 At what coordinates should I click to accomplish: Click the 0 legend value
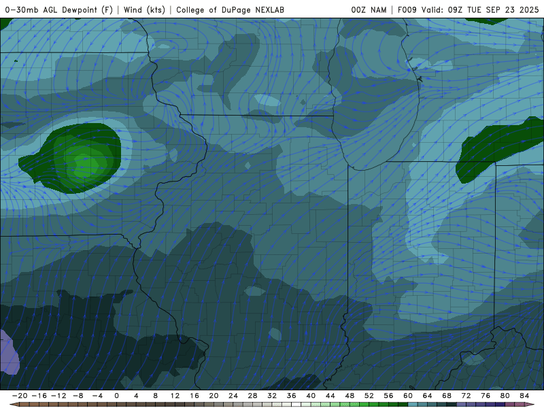coord(116,396)
